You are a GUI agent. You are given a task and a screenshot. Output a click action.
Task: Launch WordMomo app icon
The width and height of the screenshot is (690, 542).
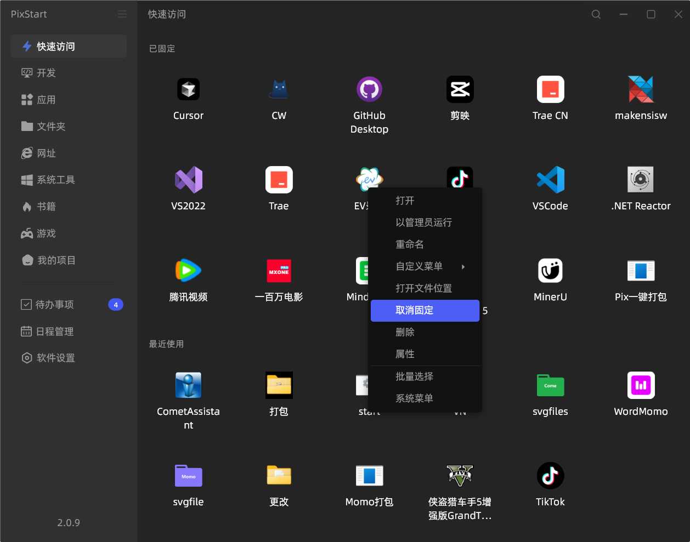tap(641, 385)
